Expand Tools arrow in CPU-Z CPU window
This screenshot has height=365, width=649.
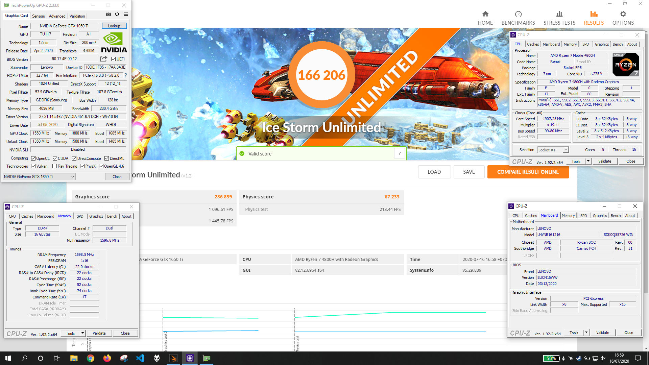[x=588, y=161]
